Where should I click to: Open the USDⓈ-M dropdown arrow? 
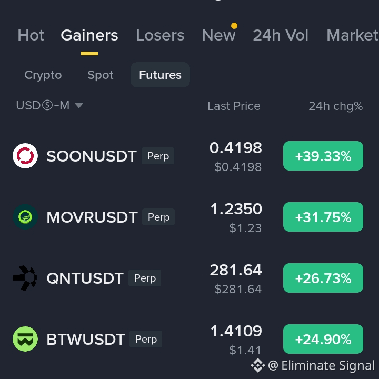79,105
